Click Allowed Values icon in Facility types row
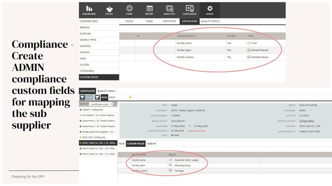The image size is (332, 186). [x=249, y=50]
